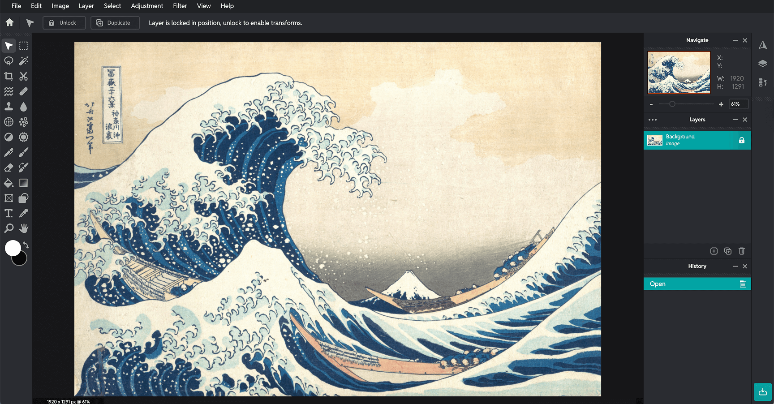This screenshot has width=774, height=404.
Task: Open the View menu
Action: pyautogui.click(x=204, y=6)
